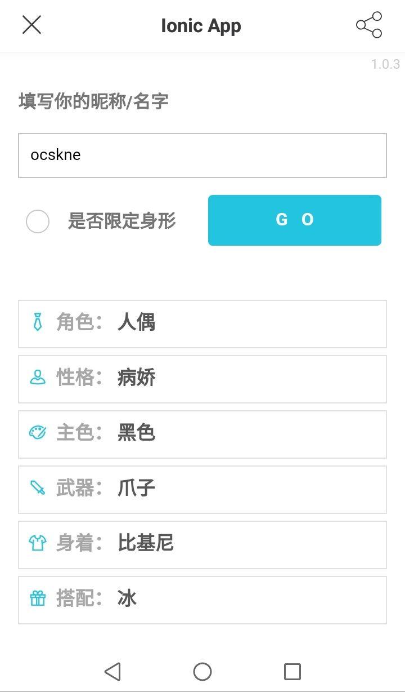Image resolution: width=405 pixels, height=692 pixels.
Task: Tap the tie icon beside 角色
Action: pos(38,322)
